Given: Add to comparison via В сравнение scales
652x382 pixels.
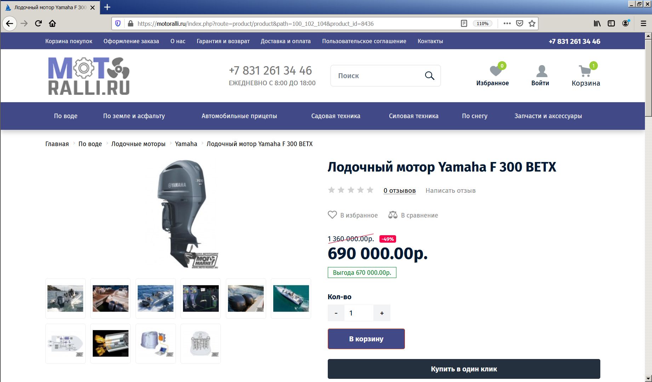Looking at the screenshot, I should 413,215.
